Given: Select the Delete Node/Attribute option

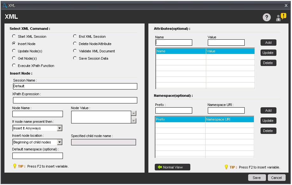Looking at the screenshot, I should pyautogui.click(x=75, y=43).
